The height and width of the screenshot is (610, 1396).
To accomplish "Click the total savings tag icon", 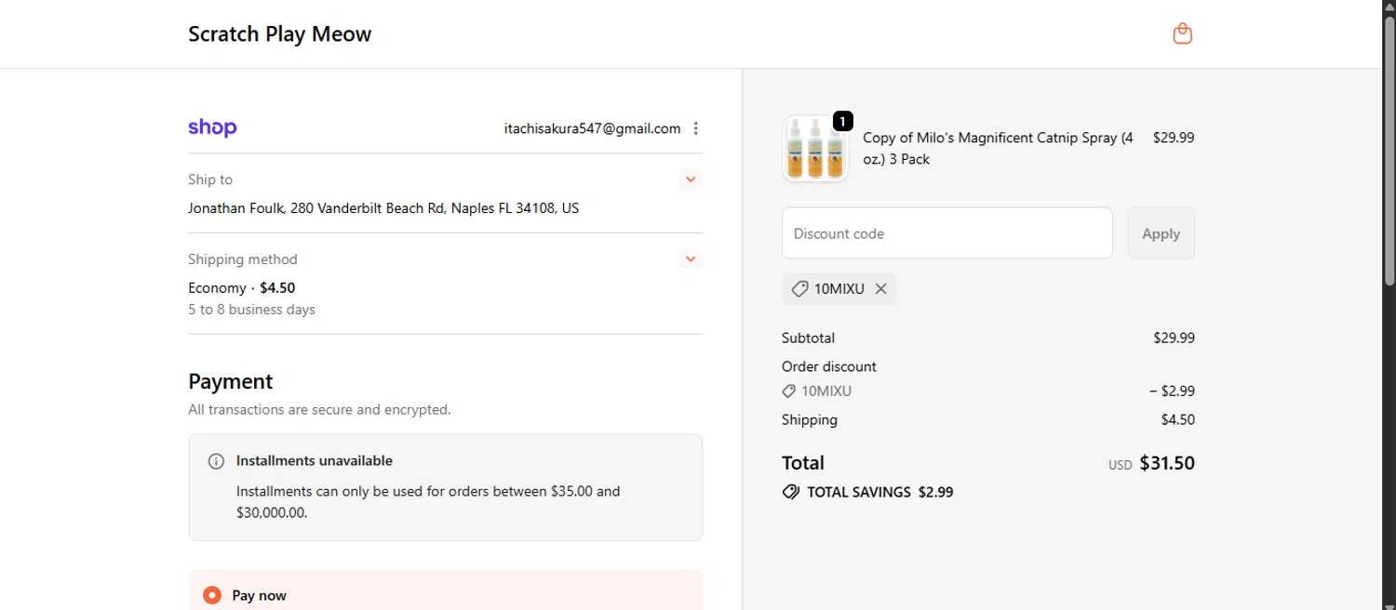I will coord(791,492).
